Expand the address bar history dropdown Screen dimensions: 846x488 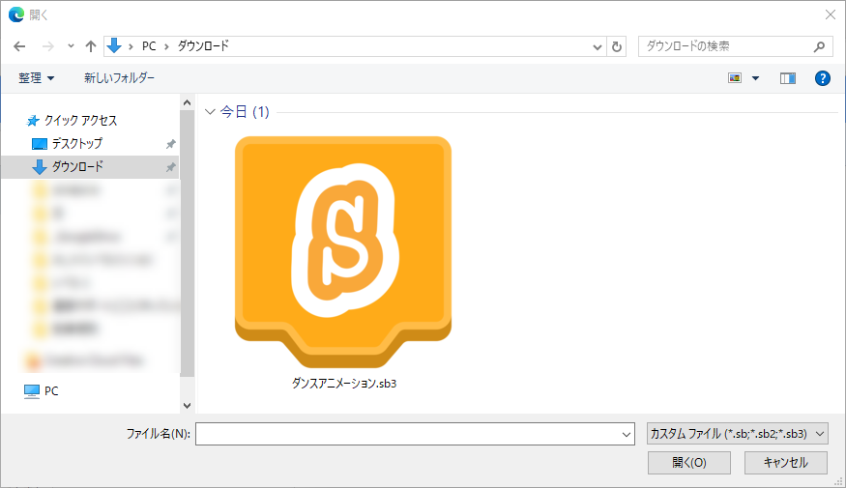pos(598,46)
